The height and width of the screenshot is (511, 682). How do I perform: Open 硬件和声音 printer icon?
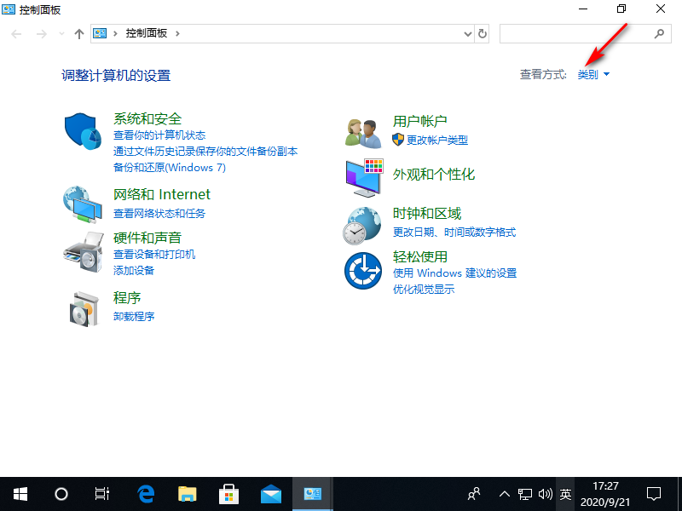point(82,251)
